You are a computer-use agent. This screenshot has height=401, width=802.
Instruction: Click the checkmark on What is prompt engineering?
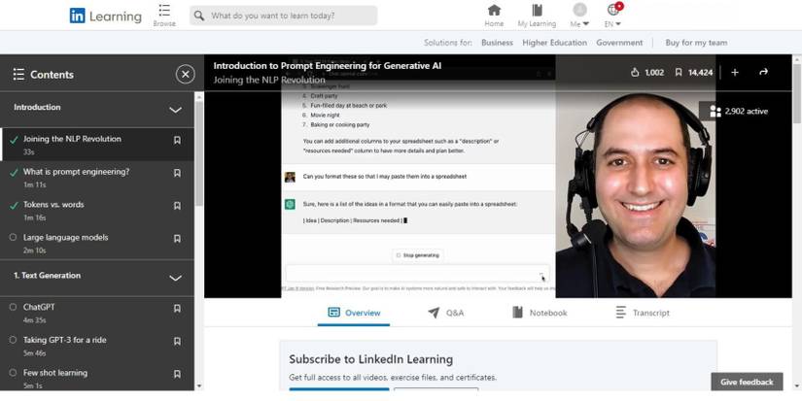pyautogui.click(x=14, y=172)
